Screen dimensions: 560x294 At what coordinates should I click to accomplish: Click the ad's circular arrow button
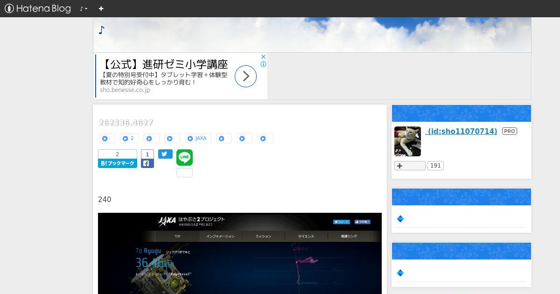pyautogui.click(x=245, y=76)
